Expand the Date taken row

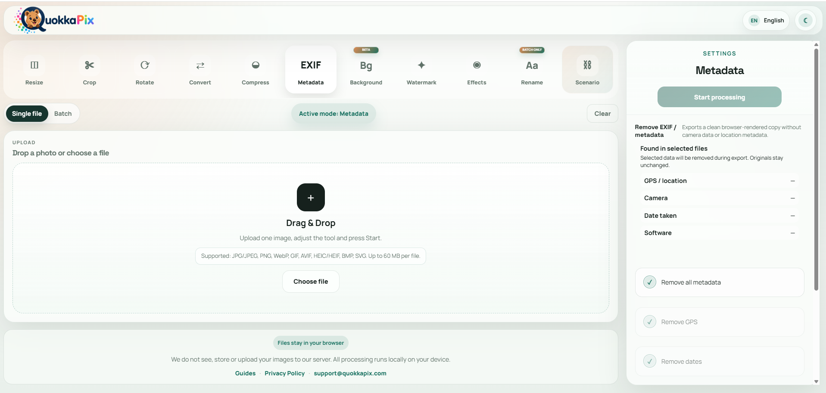(719, 216)
